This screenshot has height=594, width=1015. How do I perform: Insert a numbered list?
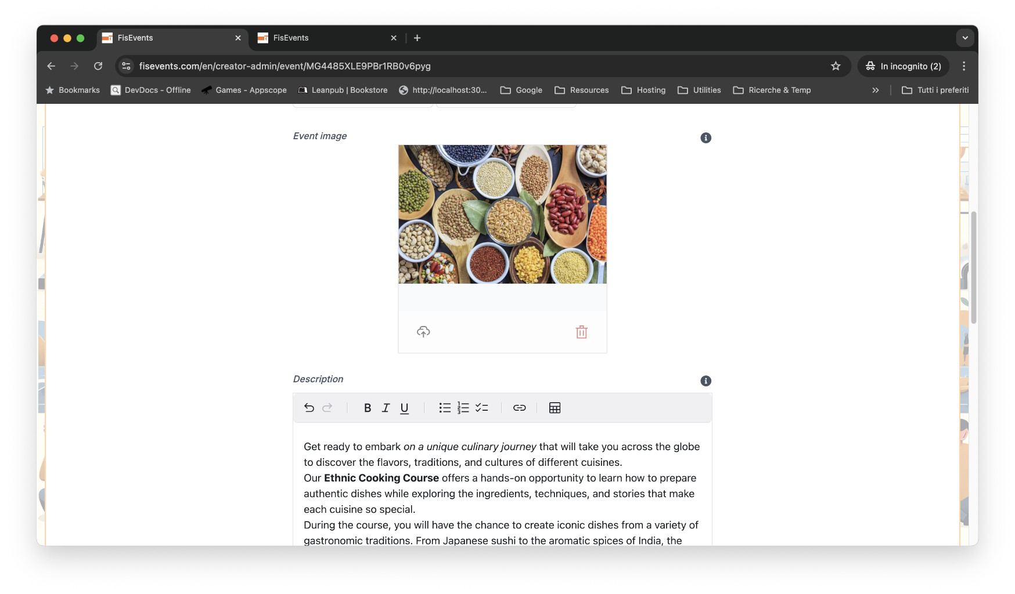click(463, 408)
